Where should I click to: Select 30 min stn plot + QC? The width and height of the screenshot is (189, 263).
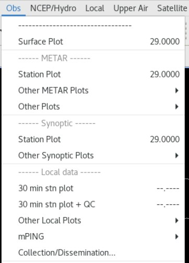[x=93, y=204]
